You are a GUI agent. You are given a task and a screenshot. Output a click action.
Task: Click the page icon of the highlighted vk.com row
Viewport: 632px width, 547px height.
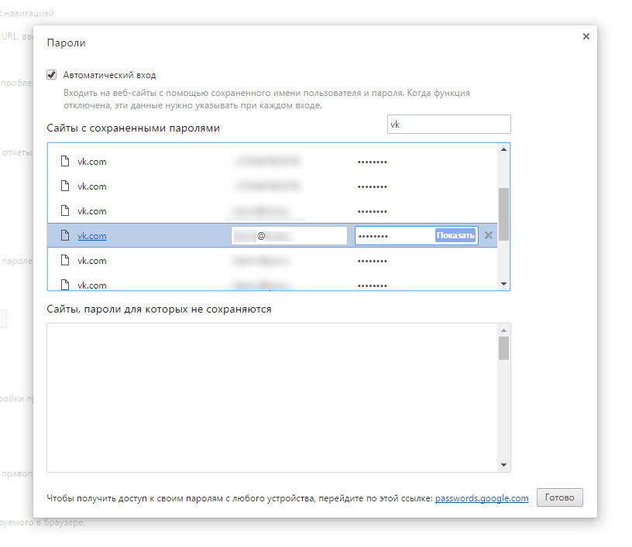click(x=65, y=236)
